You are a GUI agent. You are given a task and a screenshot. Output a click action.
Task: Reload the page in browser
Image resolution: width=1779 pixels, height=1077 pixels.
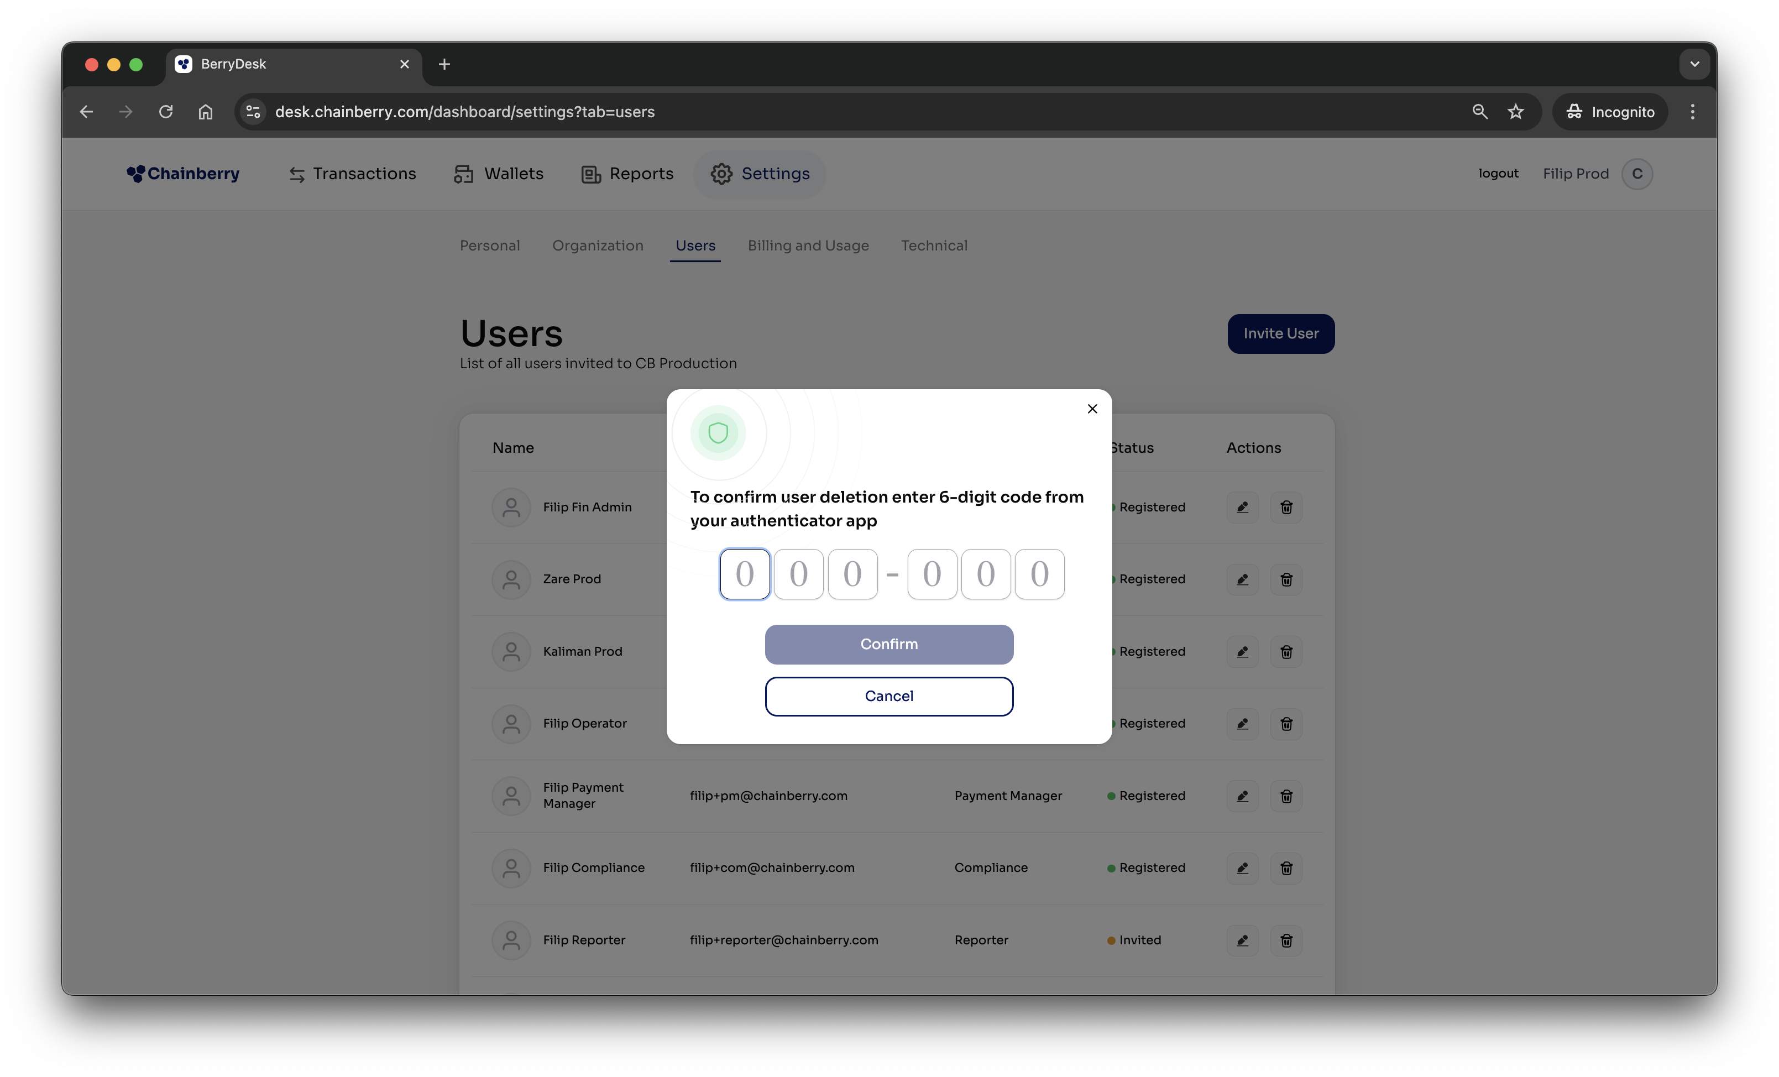166,112
